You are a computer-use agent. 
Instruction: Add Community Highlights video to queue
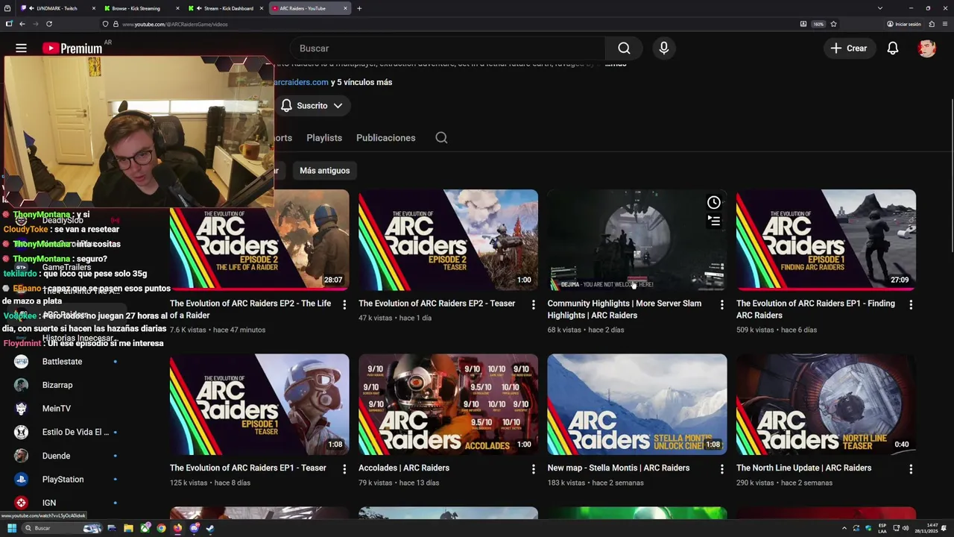[x=714, y=221]
